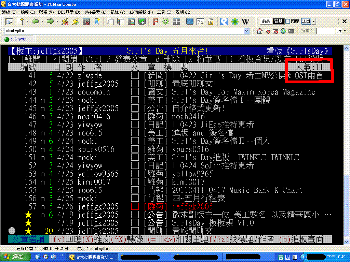Select post 155 Music Bank K-Chart

pyautogui.click(x=170, y=190)
